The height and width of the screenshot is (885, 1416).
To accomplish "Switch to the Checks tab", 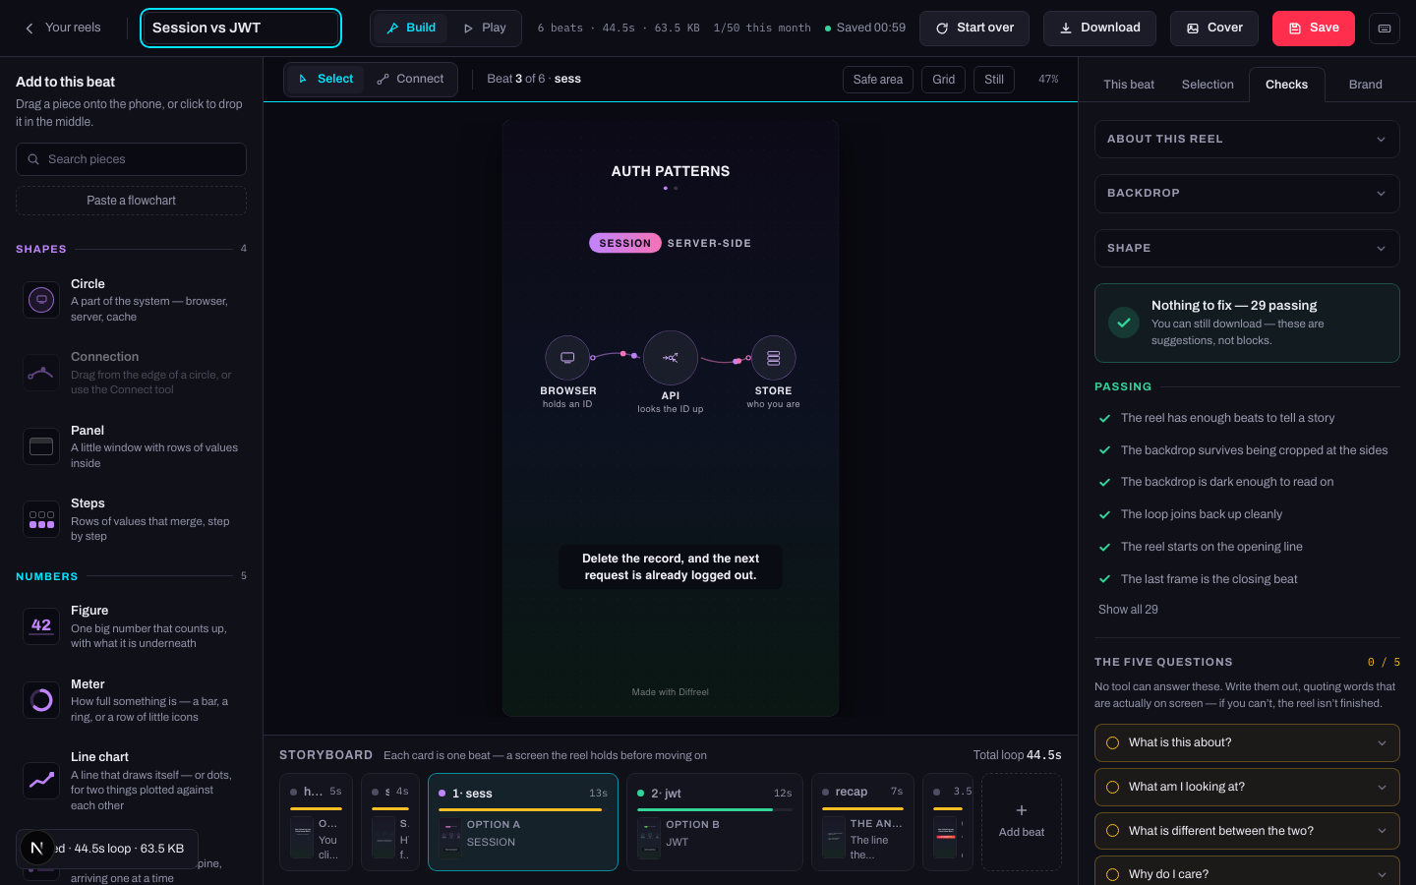I will click(x=1287, y=85).
